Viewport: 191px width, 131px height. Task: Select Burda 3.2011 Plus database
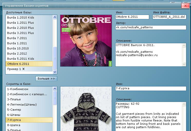point(29,33)
